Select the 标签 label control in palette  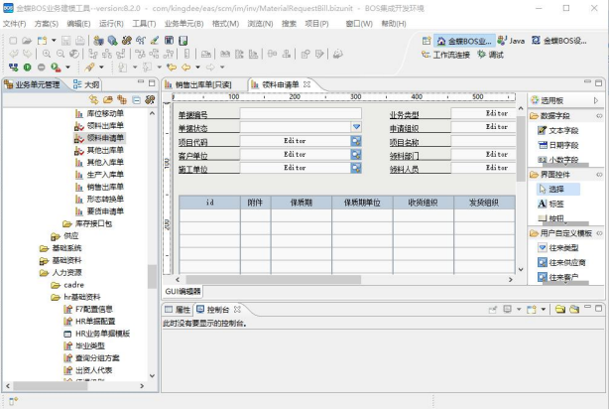pos(551,204)
